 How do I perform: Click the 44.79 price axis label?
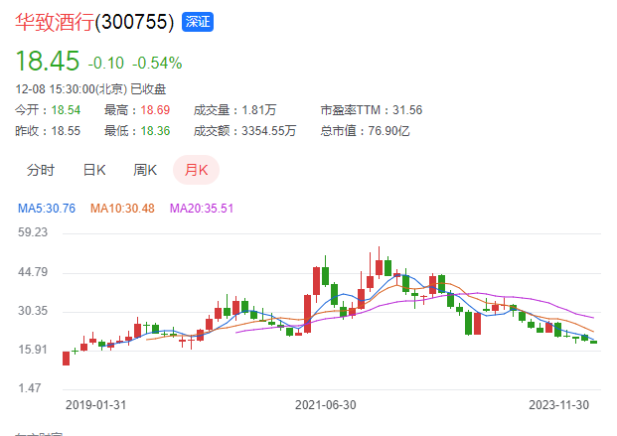click(33, 272)
